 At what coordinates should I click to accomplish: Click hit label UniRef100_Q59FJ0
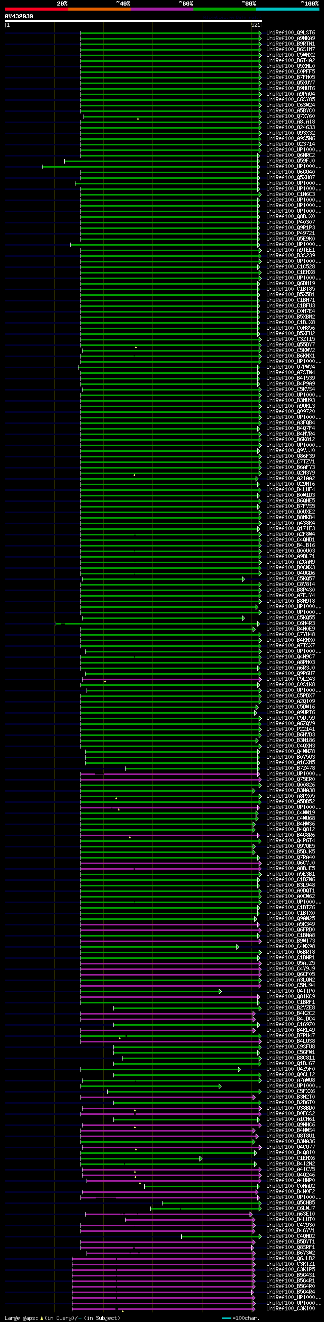point(291,161)
